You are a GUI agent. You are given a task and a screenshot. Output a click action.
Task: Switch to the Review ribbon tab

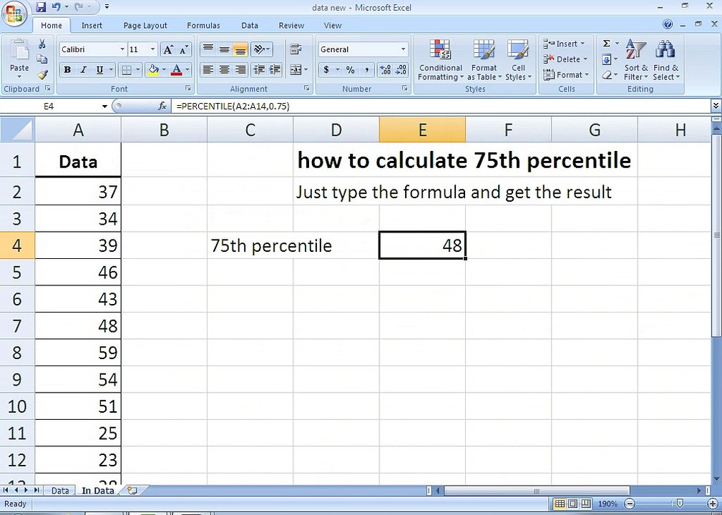[291, 26]
